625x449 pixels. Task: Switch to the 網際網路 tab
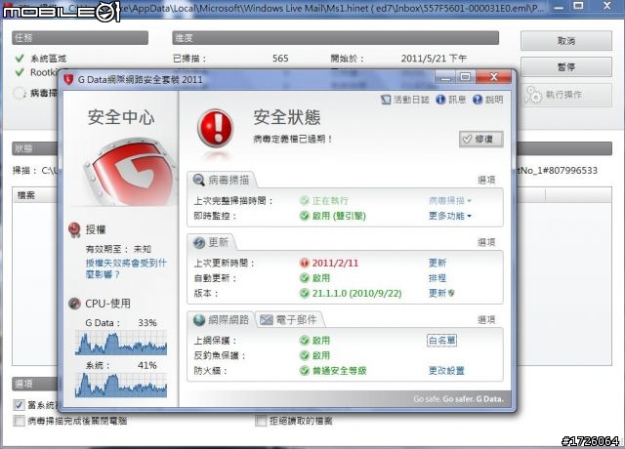click(222, 320)
